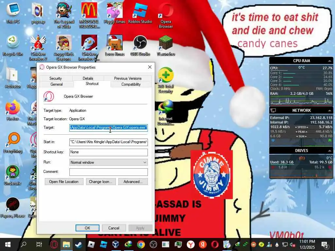This screenshot has height=251, width=335.
Task: Launch Firefox from the desktop
Action: click(x=13, y=110)
